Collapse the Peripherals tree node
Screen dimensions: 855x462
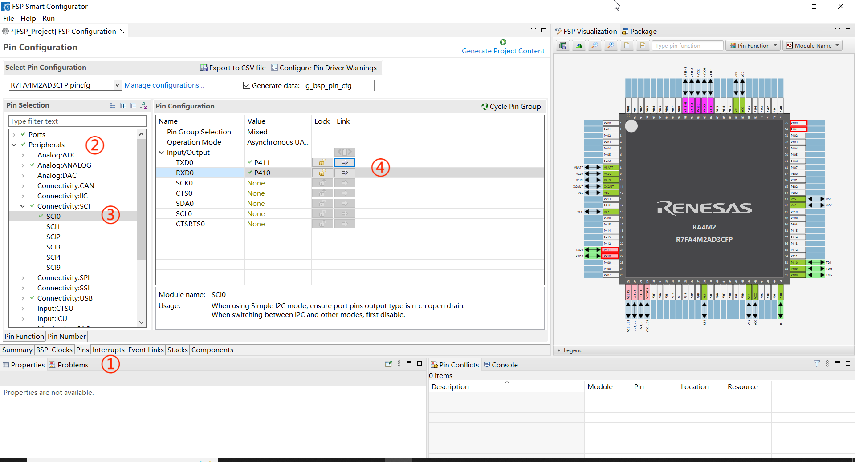click(x=14, y=145)
